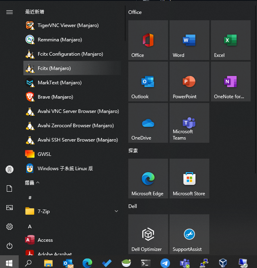The image size is (257, 268).
Task: Open the green bowl app on taskbar
Action: (x=126, y=263)
